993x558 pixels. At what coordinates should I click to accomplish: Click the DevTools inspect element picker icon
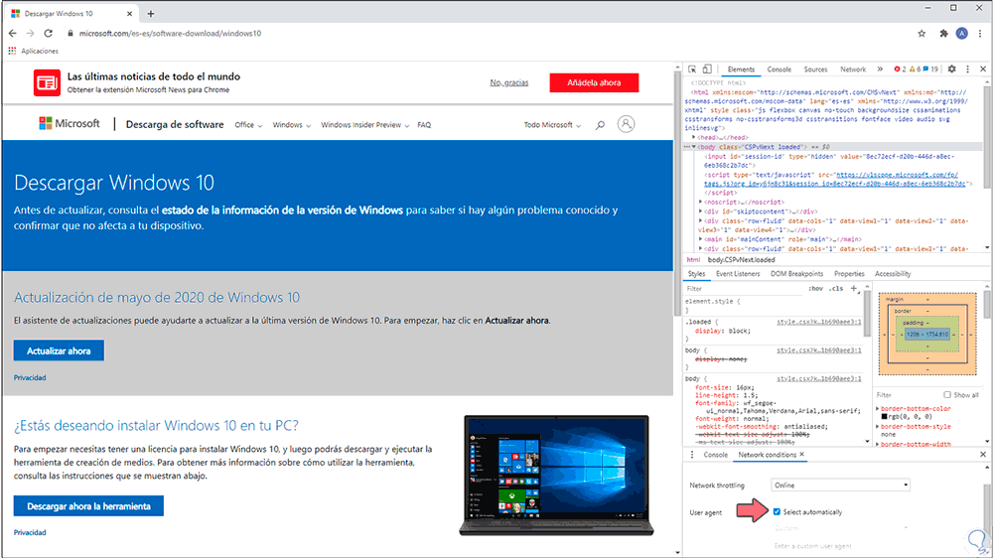[692, 70]
